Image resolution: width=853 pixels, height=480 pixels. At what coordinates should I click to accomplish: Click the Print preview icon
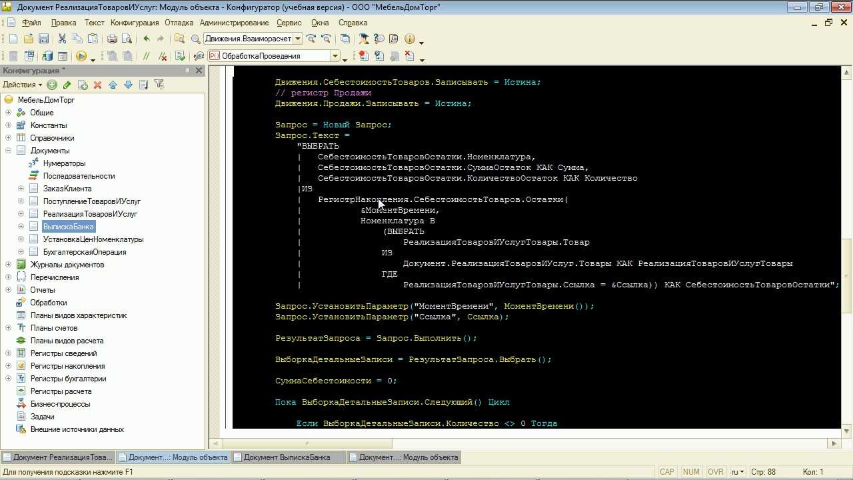point(127,39)
